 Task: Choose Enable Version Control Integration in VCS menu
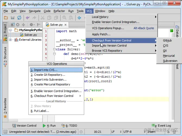point(121,22)
